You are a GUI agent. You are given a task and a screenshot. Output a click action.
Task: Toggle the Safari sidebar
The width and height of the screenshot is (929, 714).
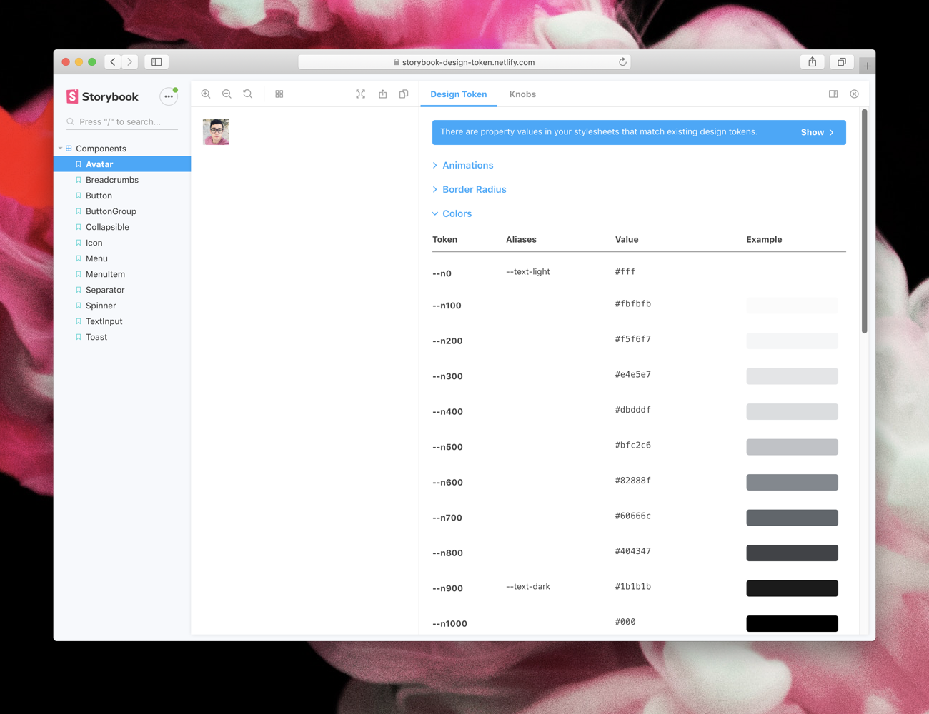[x=157, y=62]
